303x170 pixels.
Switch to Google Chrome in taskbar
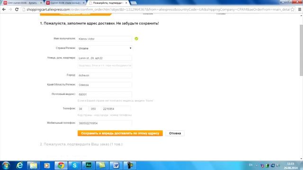pos(61,165)
